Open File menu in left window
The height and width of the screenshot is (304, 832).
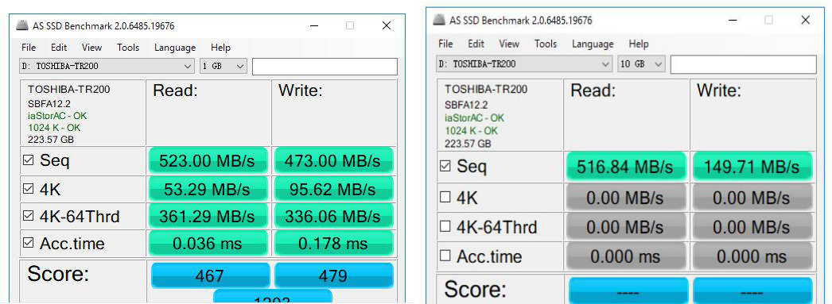coord(29,48)
